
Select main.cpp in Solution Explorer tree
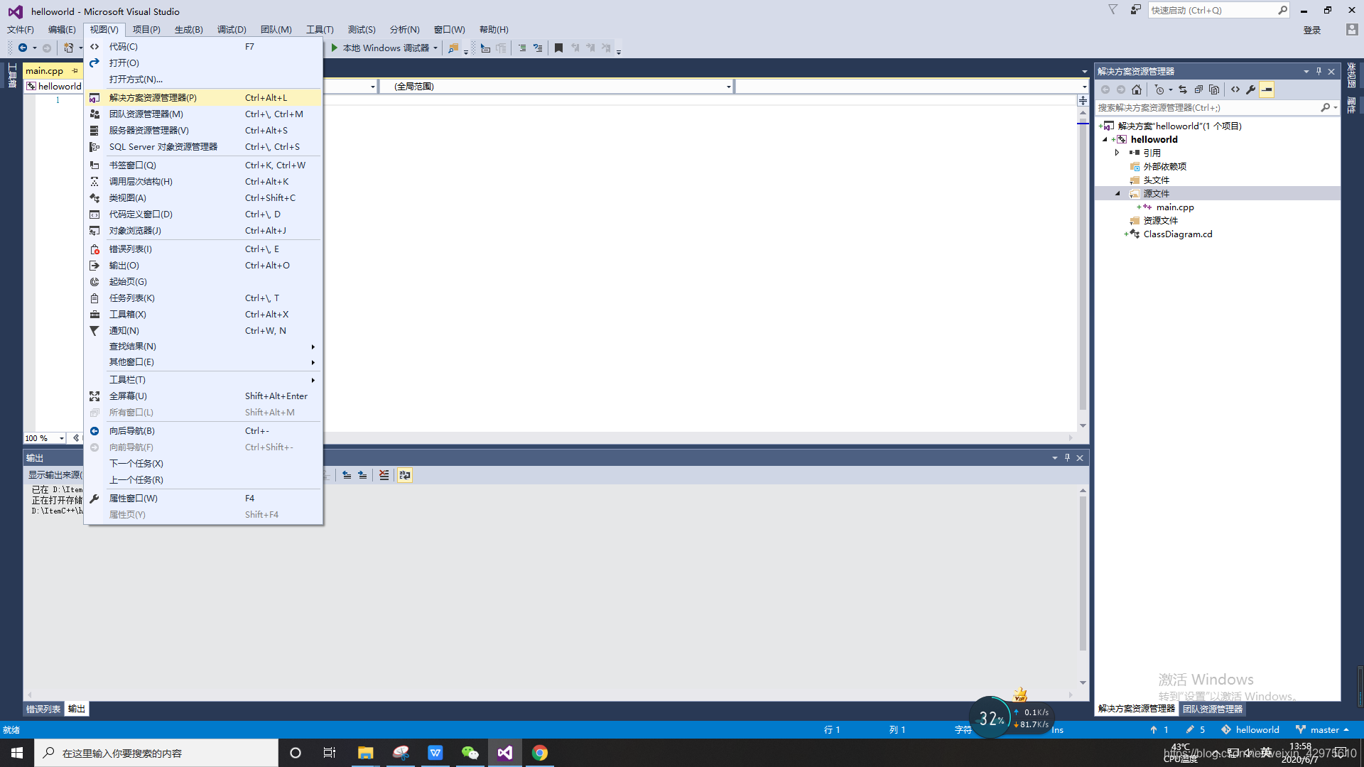[x=1175, y=207]
